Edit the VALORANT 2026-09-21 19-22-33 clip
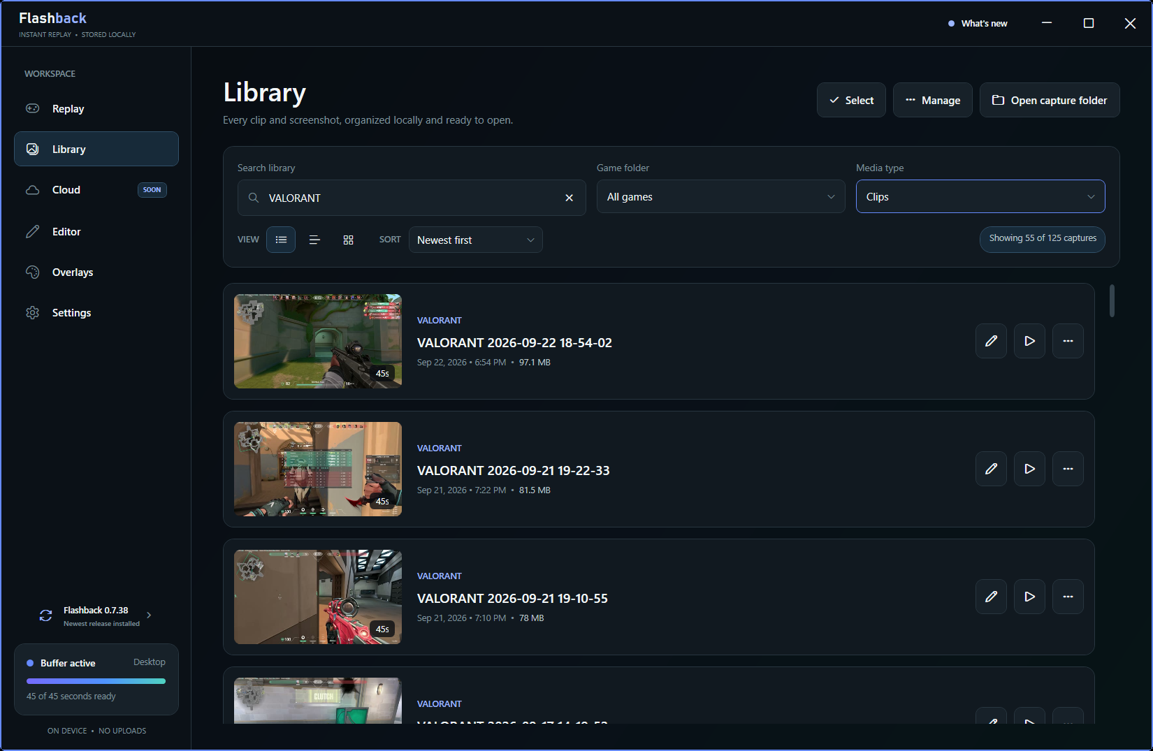The height and width of the screenshot is (751, 1153). point(991,469)
